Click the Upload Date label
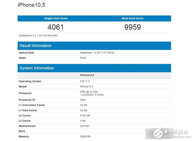Viewport: 193px width, 141px height. pos(26,53)
